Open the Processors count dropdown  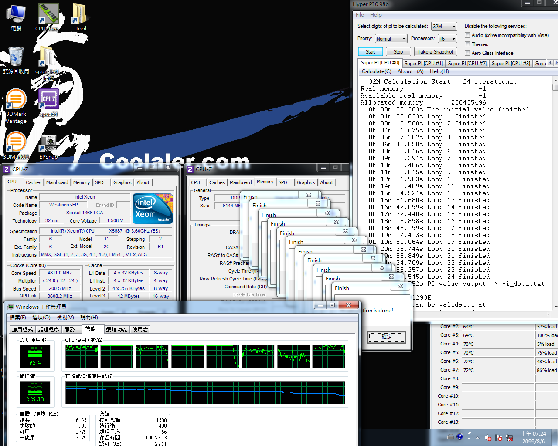447,39
